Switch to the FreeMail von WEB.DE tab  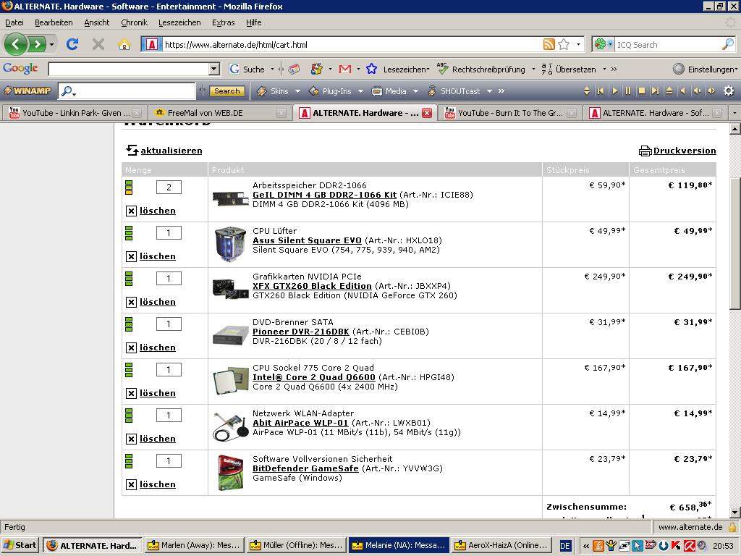pos(220,113)
